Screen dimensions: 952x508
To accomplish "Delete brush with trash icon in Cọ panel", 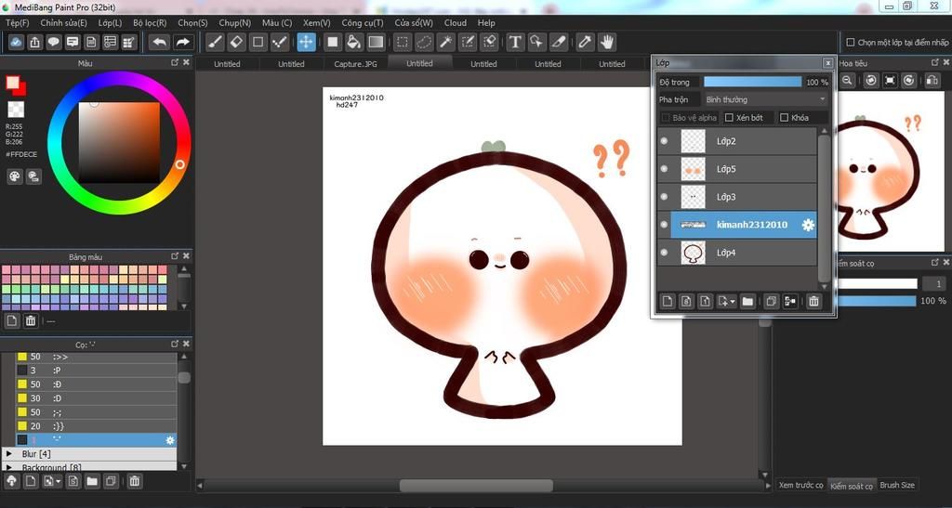I will 134,481.
